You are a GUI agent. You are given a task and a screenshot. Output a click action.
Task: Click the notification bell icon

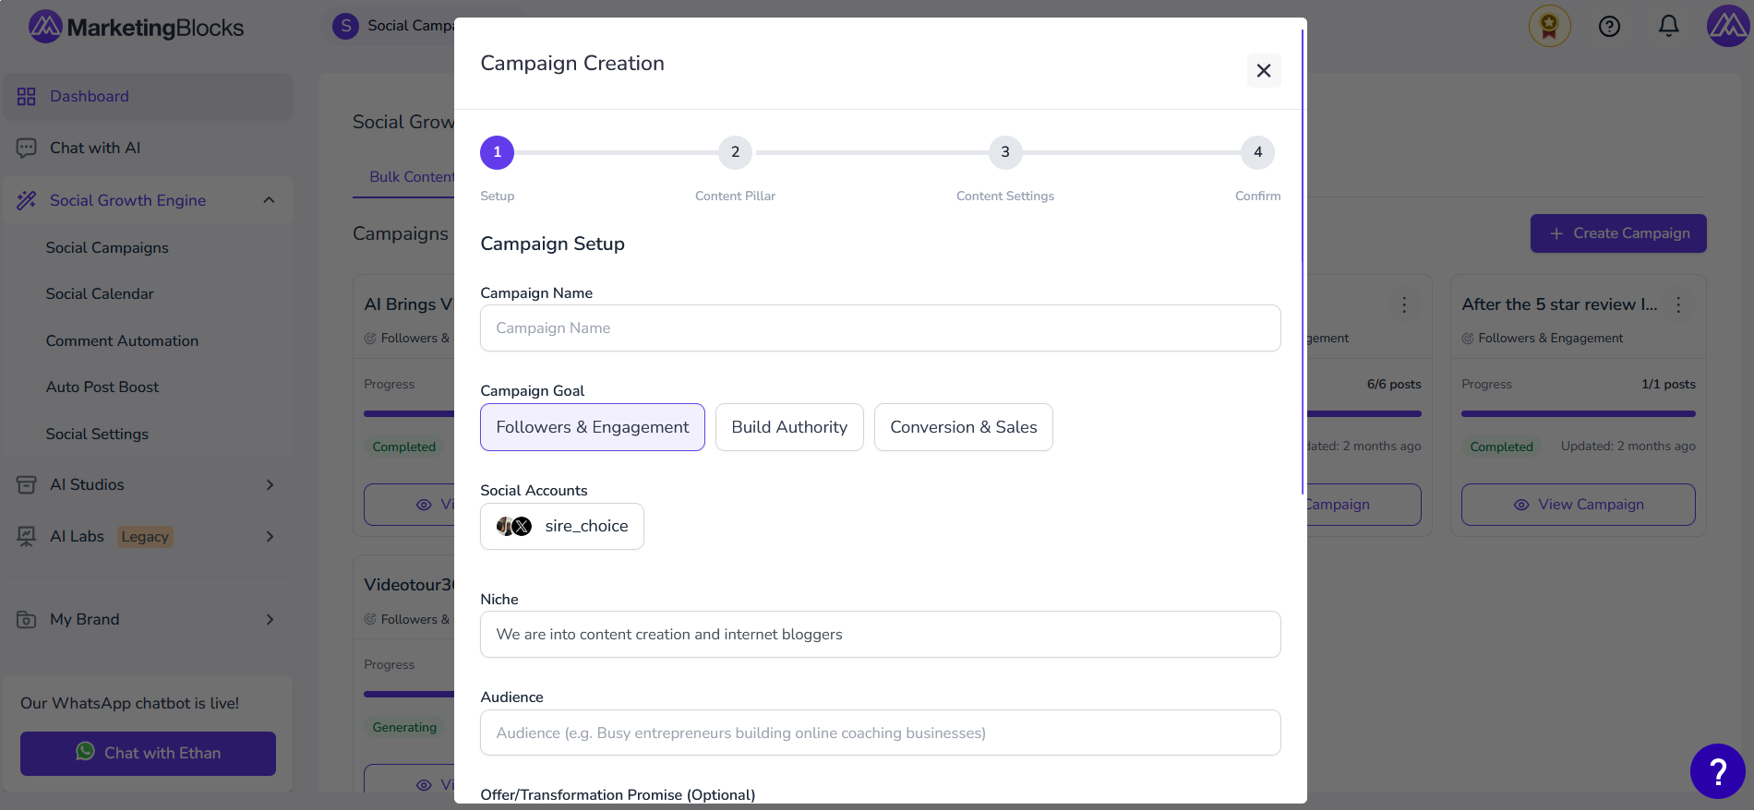click(x=1668, y=26)
